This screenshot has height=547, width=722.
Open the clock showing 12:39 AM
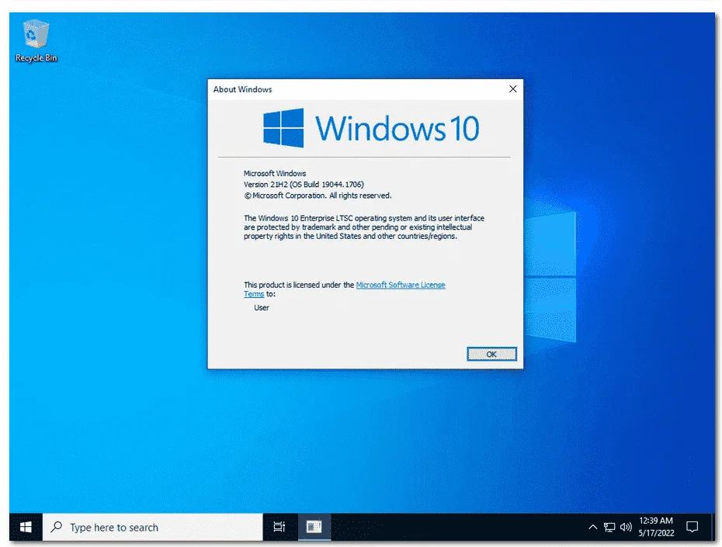pos(656,528)
